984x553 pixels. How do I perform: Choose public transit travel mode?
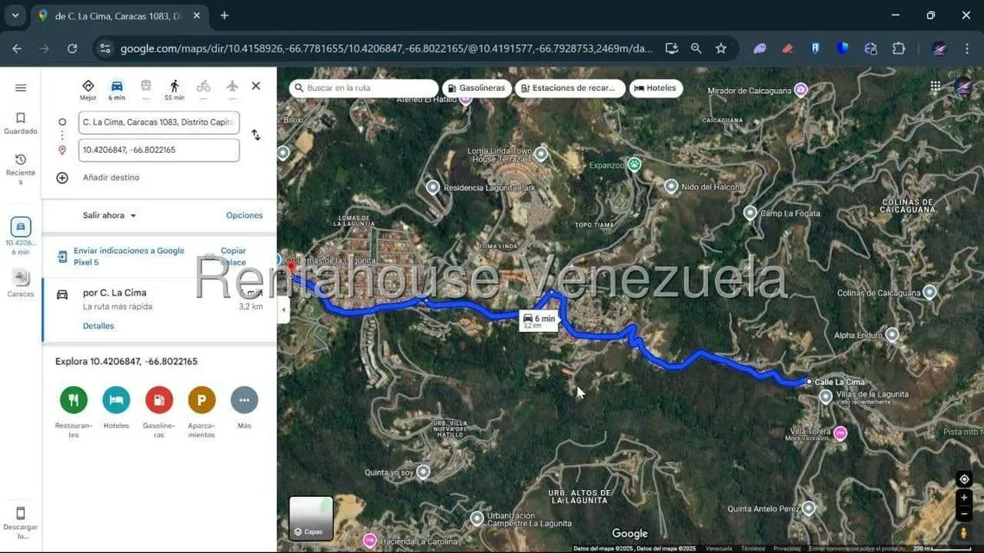point(145,90)
